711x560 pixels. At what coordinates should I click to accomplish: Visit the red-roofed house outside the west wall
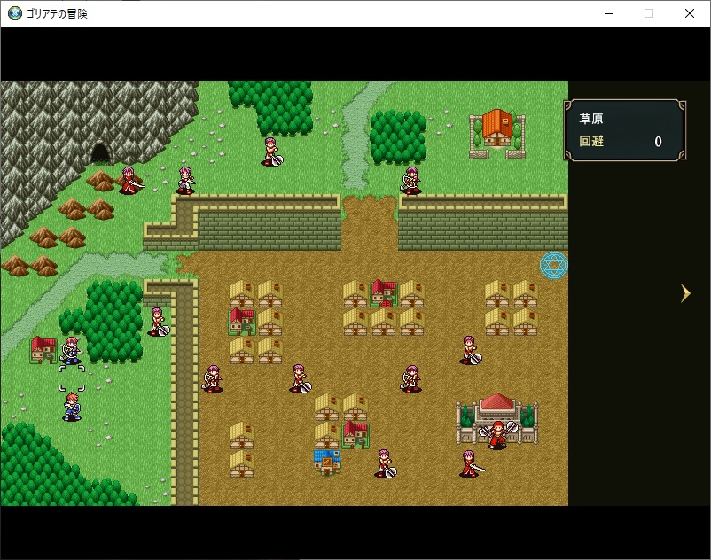click(x=43, y=350)
